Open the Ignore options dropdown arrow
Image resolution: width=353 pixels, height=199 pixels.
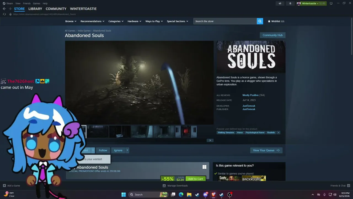tap(127, 150)
